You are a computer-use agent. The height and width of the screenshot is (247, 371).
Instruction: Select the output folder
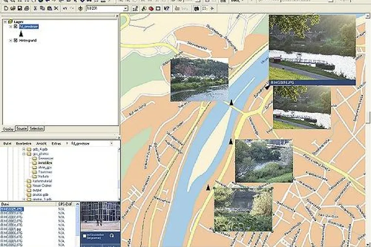click(x=34, y=190)
